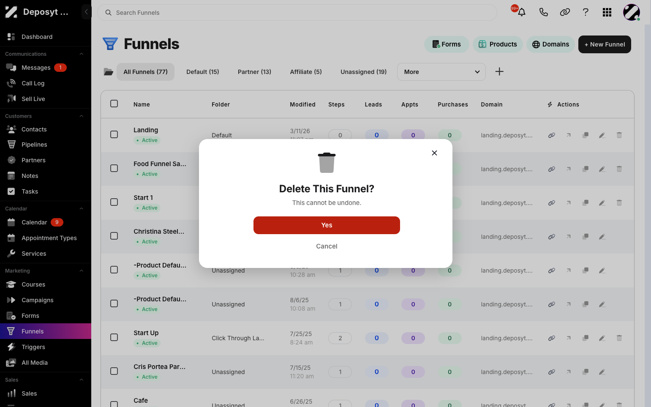Collapse the Calendar sidebar section
This screenshot has width=651, height=407.
(82, 209)
